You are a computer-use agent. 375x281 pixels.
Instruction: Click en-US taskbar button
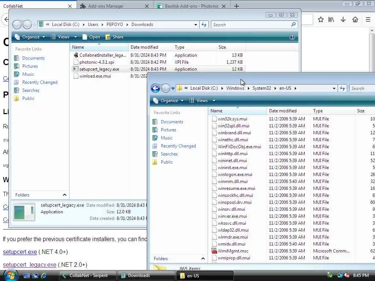tap(205, 276)
